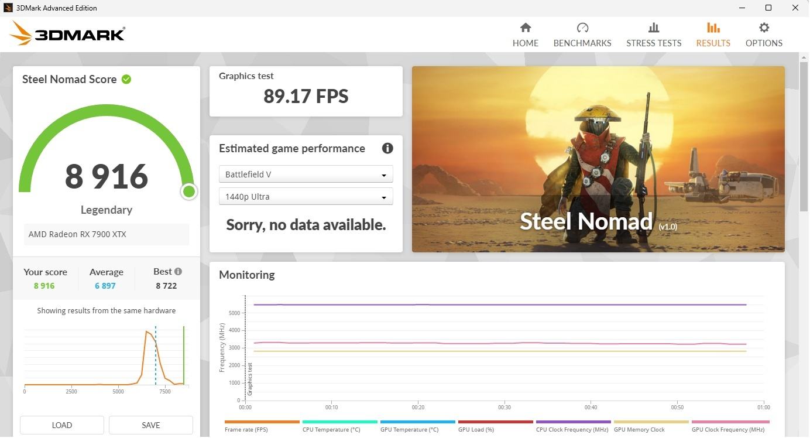This screenshot has height=438, width=810.
Task: Select the RESULTS tab
Action: [x=713, y=35]
